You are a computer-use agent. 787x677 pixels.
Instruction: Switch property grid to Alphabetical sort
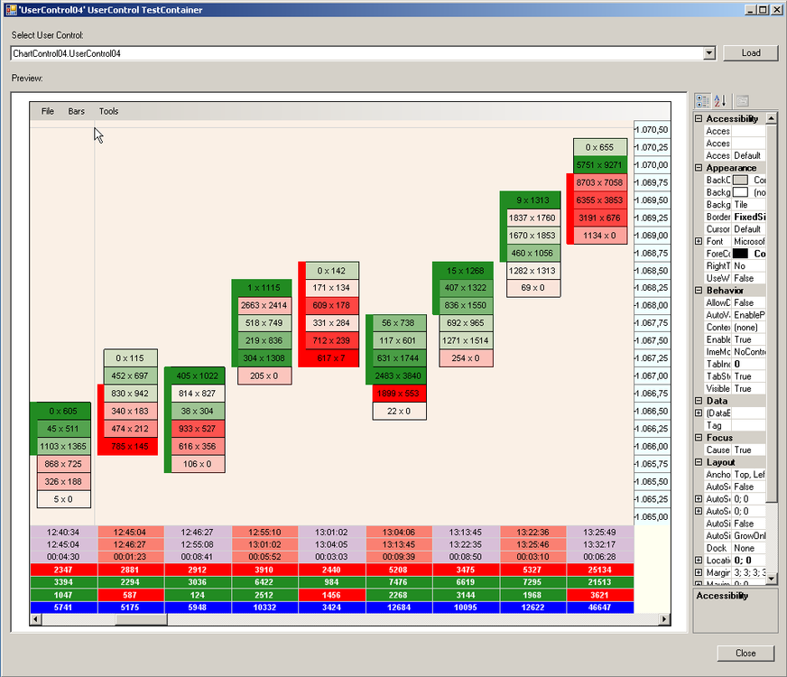pyautogui.click(x=720, y=101)
